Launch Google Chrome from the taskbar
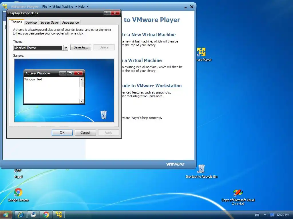Image resolution: width=293 pixels, height=219 pixels. pos(46,215)
